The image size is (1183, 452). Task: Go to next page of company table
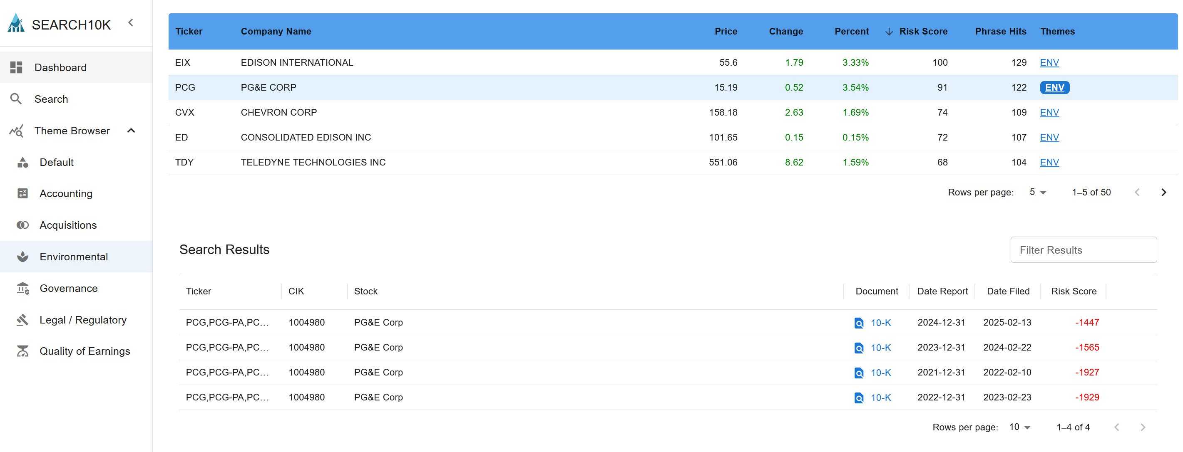tap(1164, 192)
